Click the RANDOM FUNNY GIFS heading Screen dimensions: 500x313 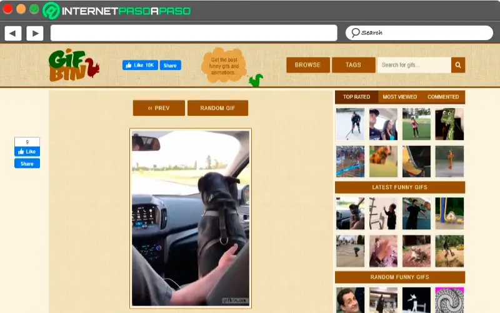click(400, 277)
